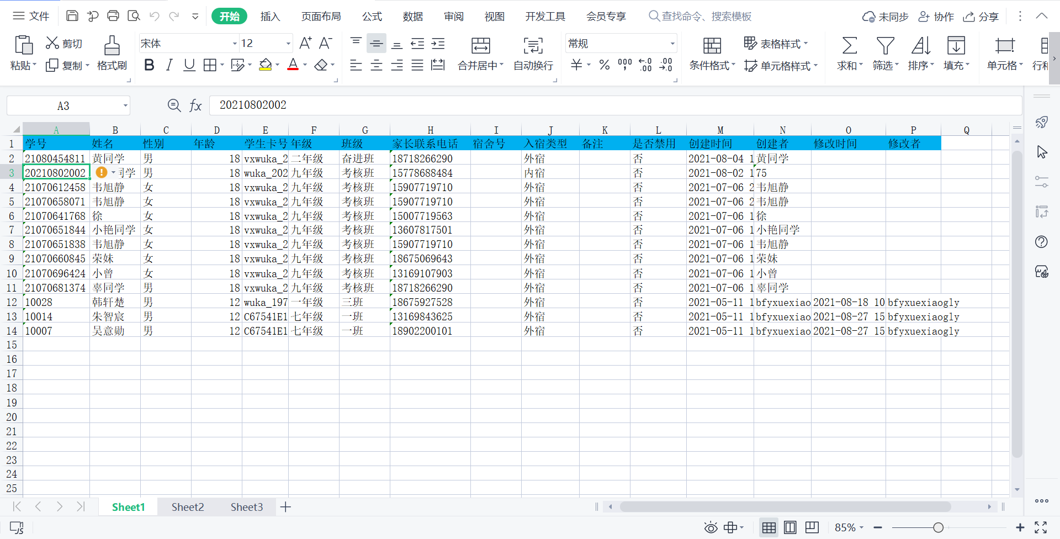Click the horizontal scrollbar at bottom

785,506
